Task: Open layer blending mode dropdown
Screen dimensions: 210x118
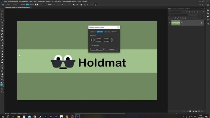Action: pyautogui.click(x=178, y=15)
